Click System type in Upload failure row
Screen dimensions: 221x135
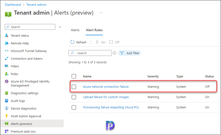(181, 97)
